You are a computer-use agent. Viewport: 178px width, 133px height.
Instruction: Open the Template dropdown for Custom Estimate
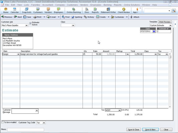170,25
